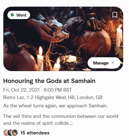Open the Honouring the Gods at Samhain title
This screenshot has width=129, height=140.
coord(49,81)
